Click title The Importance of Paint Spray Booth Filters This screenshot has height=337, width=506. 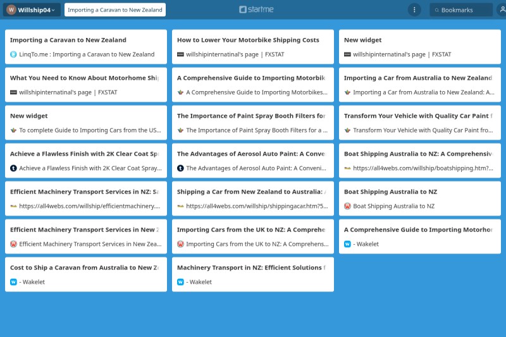point(251,116)
